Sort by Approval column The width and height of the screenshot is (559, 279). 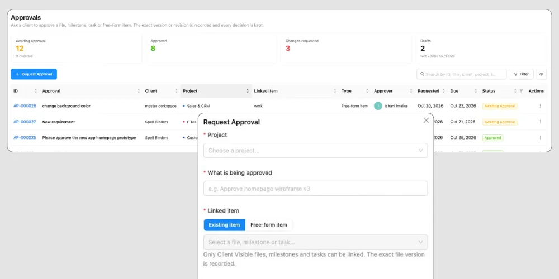[138, 91]
